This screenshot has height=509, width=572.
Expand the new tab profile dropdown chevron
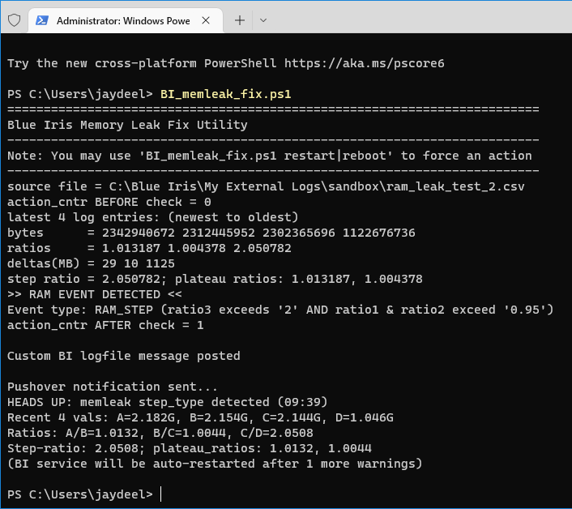263,20
